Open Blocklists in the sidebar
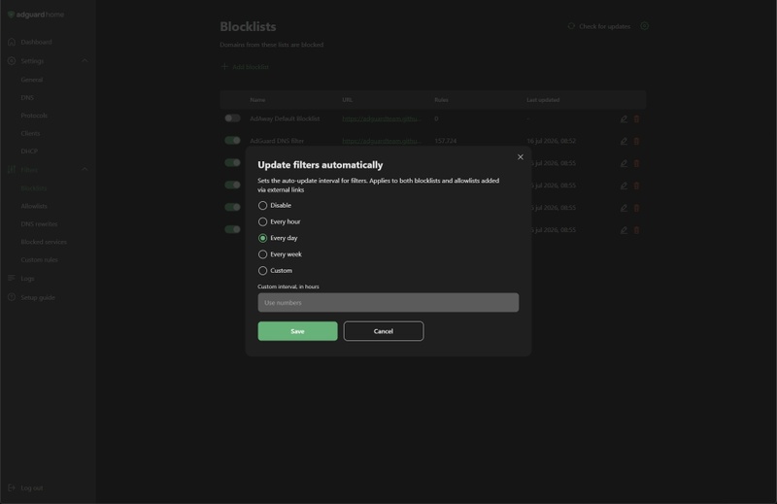The width and height of the screenshot is (777, 504). [34, 188]
